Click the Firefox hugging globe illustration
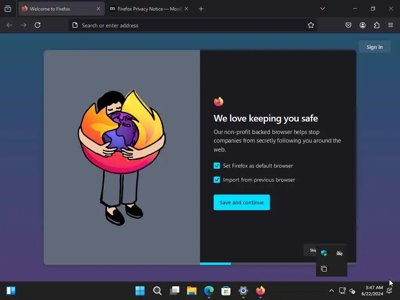Viewport: 400px width, 300px height. tap(122, 157)
